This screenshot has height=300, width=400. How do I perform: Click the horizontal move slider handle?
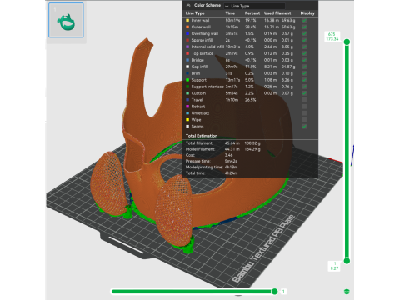pyautogui.click(x=274, y=292)
